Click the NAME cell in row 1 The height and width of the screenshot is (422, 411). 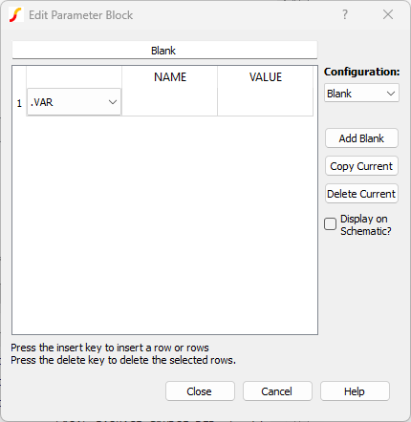click(169, 102)
